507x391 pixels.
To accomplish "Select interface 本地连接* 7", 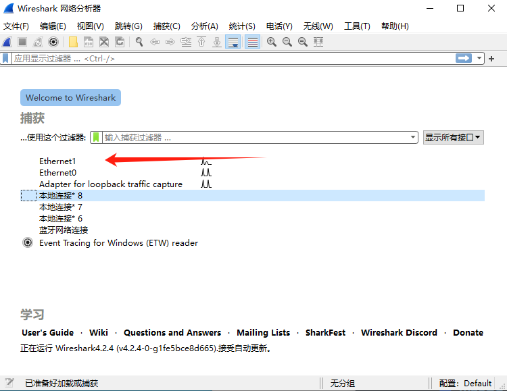I will 60,207.
